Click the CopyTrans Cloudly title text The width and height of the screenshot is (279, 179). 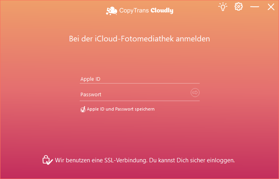[x=146, y=11]
